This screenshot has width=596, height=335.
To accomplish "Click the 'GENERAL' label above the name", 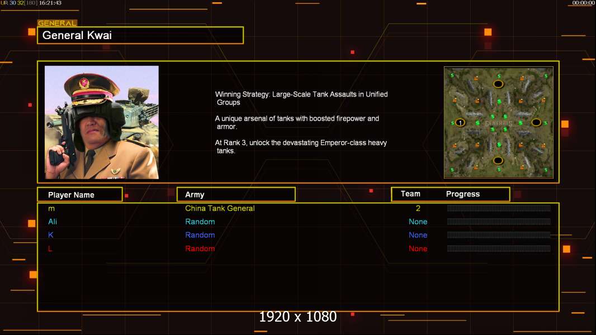I will point(58,23).
